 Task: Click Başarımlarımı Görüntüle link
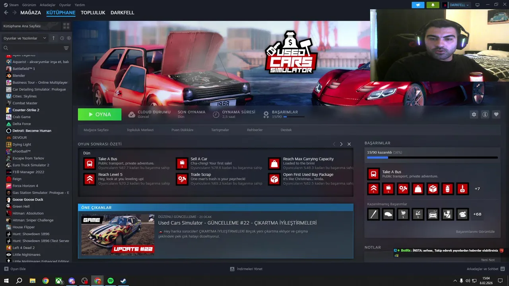click(x=475, y=232)
